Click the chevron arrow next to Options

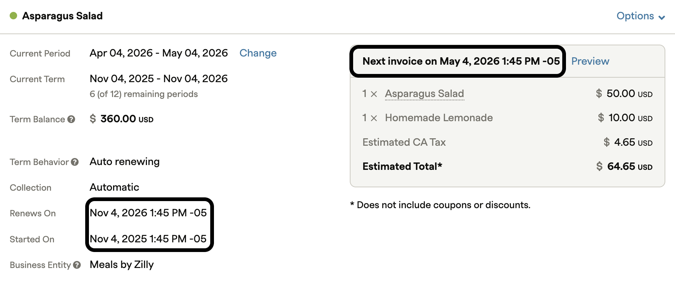click(x=662, y=17)
